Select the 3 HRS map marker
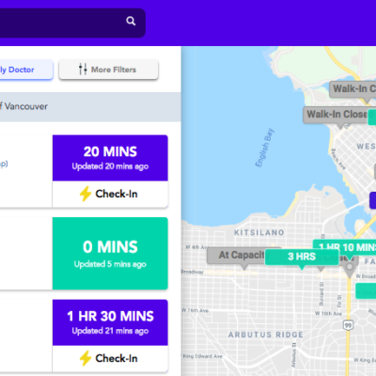 pyautogui.click(x=302, y=258)
